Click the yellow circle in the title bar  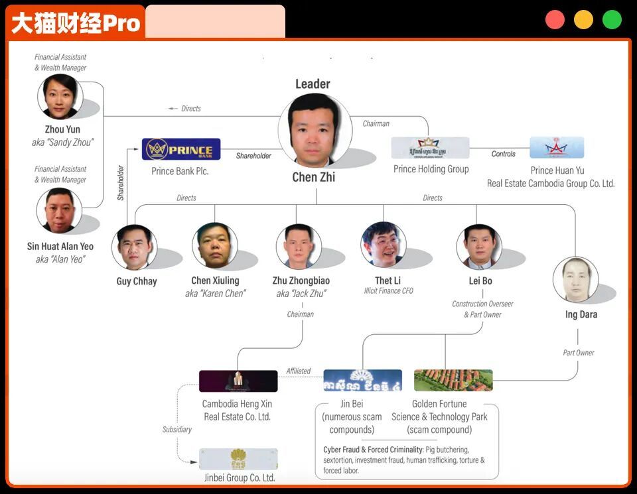tap(583, 19)
